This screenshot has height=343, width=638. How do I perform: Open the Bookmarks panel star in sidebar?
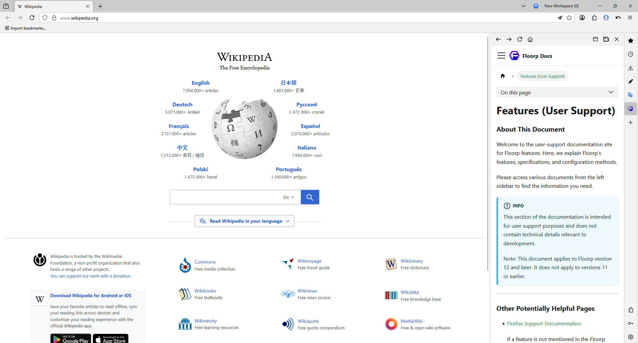[631, 41]
